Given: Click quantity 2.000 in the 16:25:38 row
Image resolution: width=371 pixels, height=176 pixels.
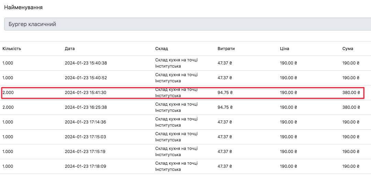Looking at the screenshot, I should pyautogui.click(x=8, y=107).
